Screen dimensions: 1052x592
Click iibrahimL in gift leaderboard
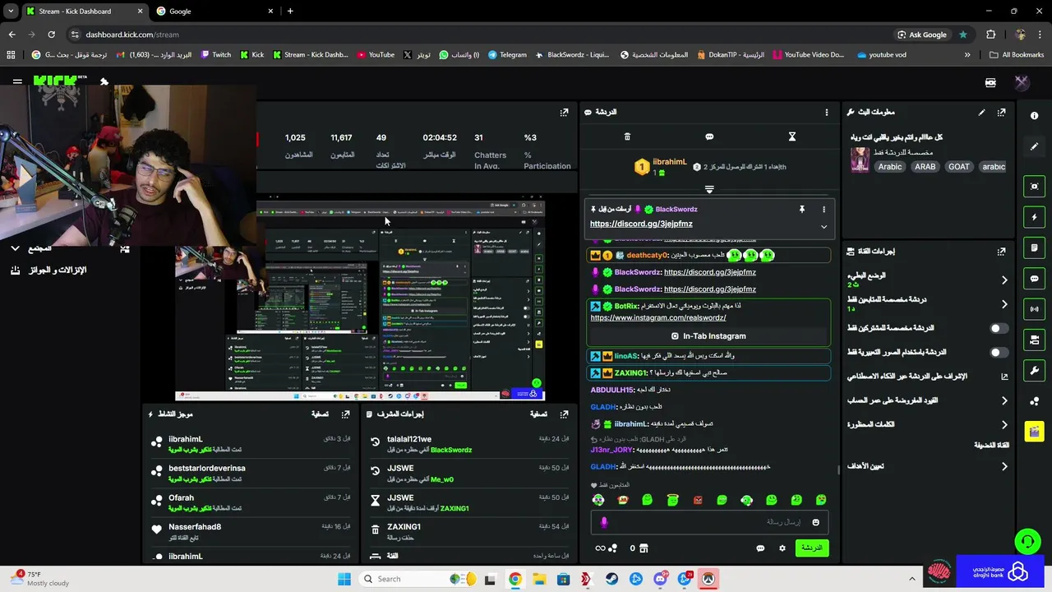click(670, 162)
